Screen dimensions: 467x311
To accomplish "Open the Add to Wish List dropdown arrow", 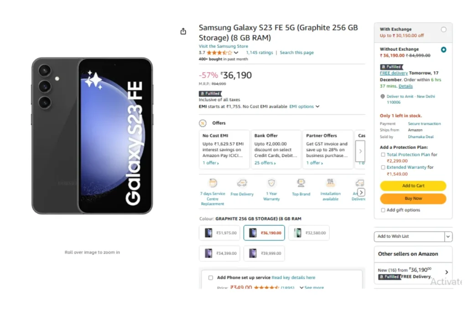I will click(x=448, y=237).
